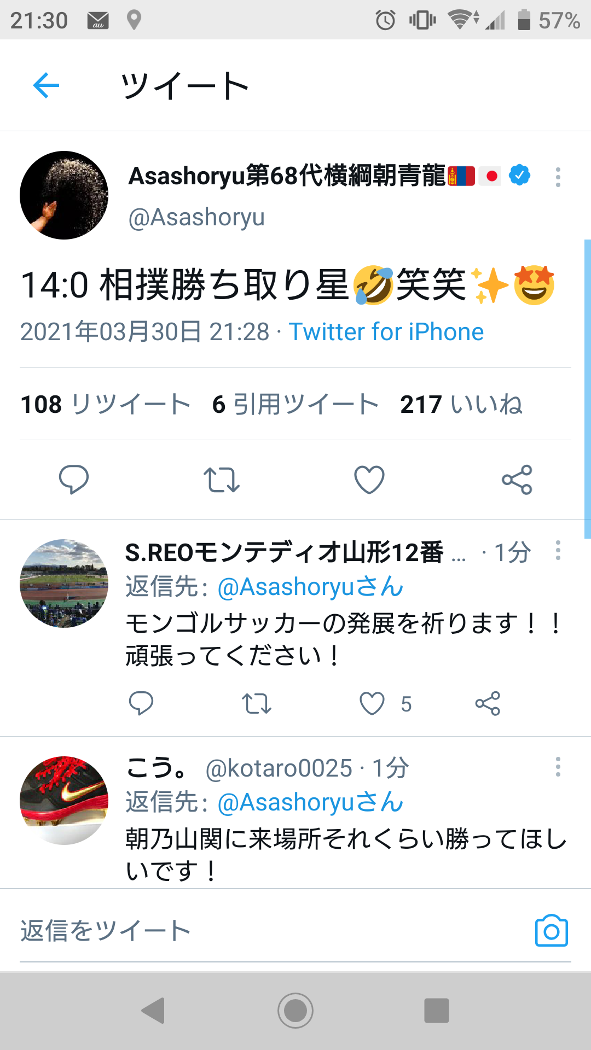Share the main Asashoryu tweet
The height and width of the screenshot is (1050, 591).
pos(517,480)
